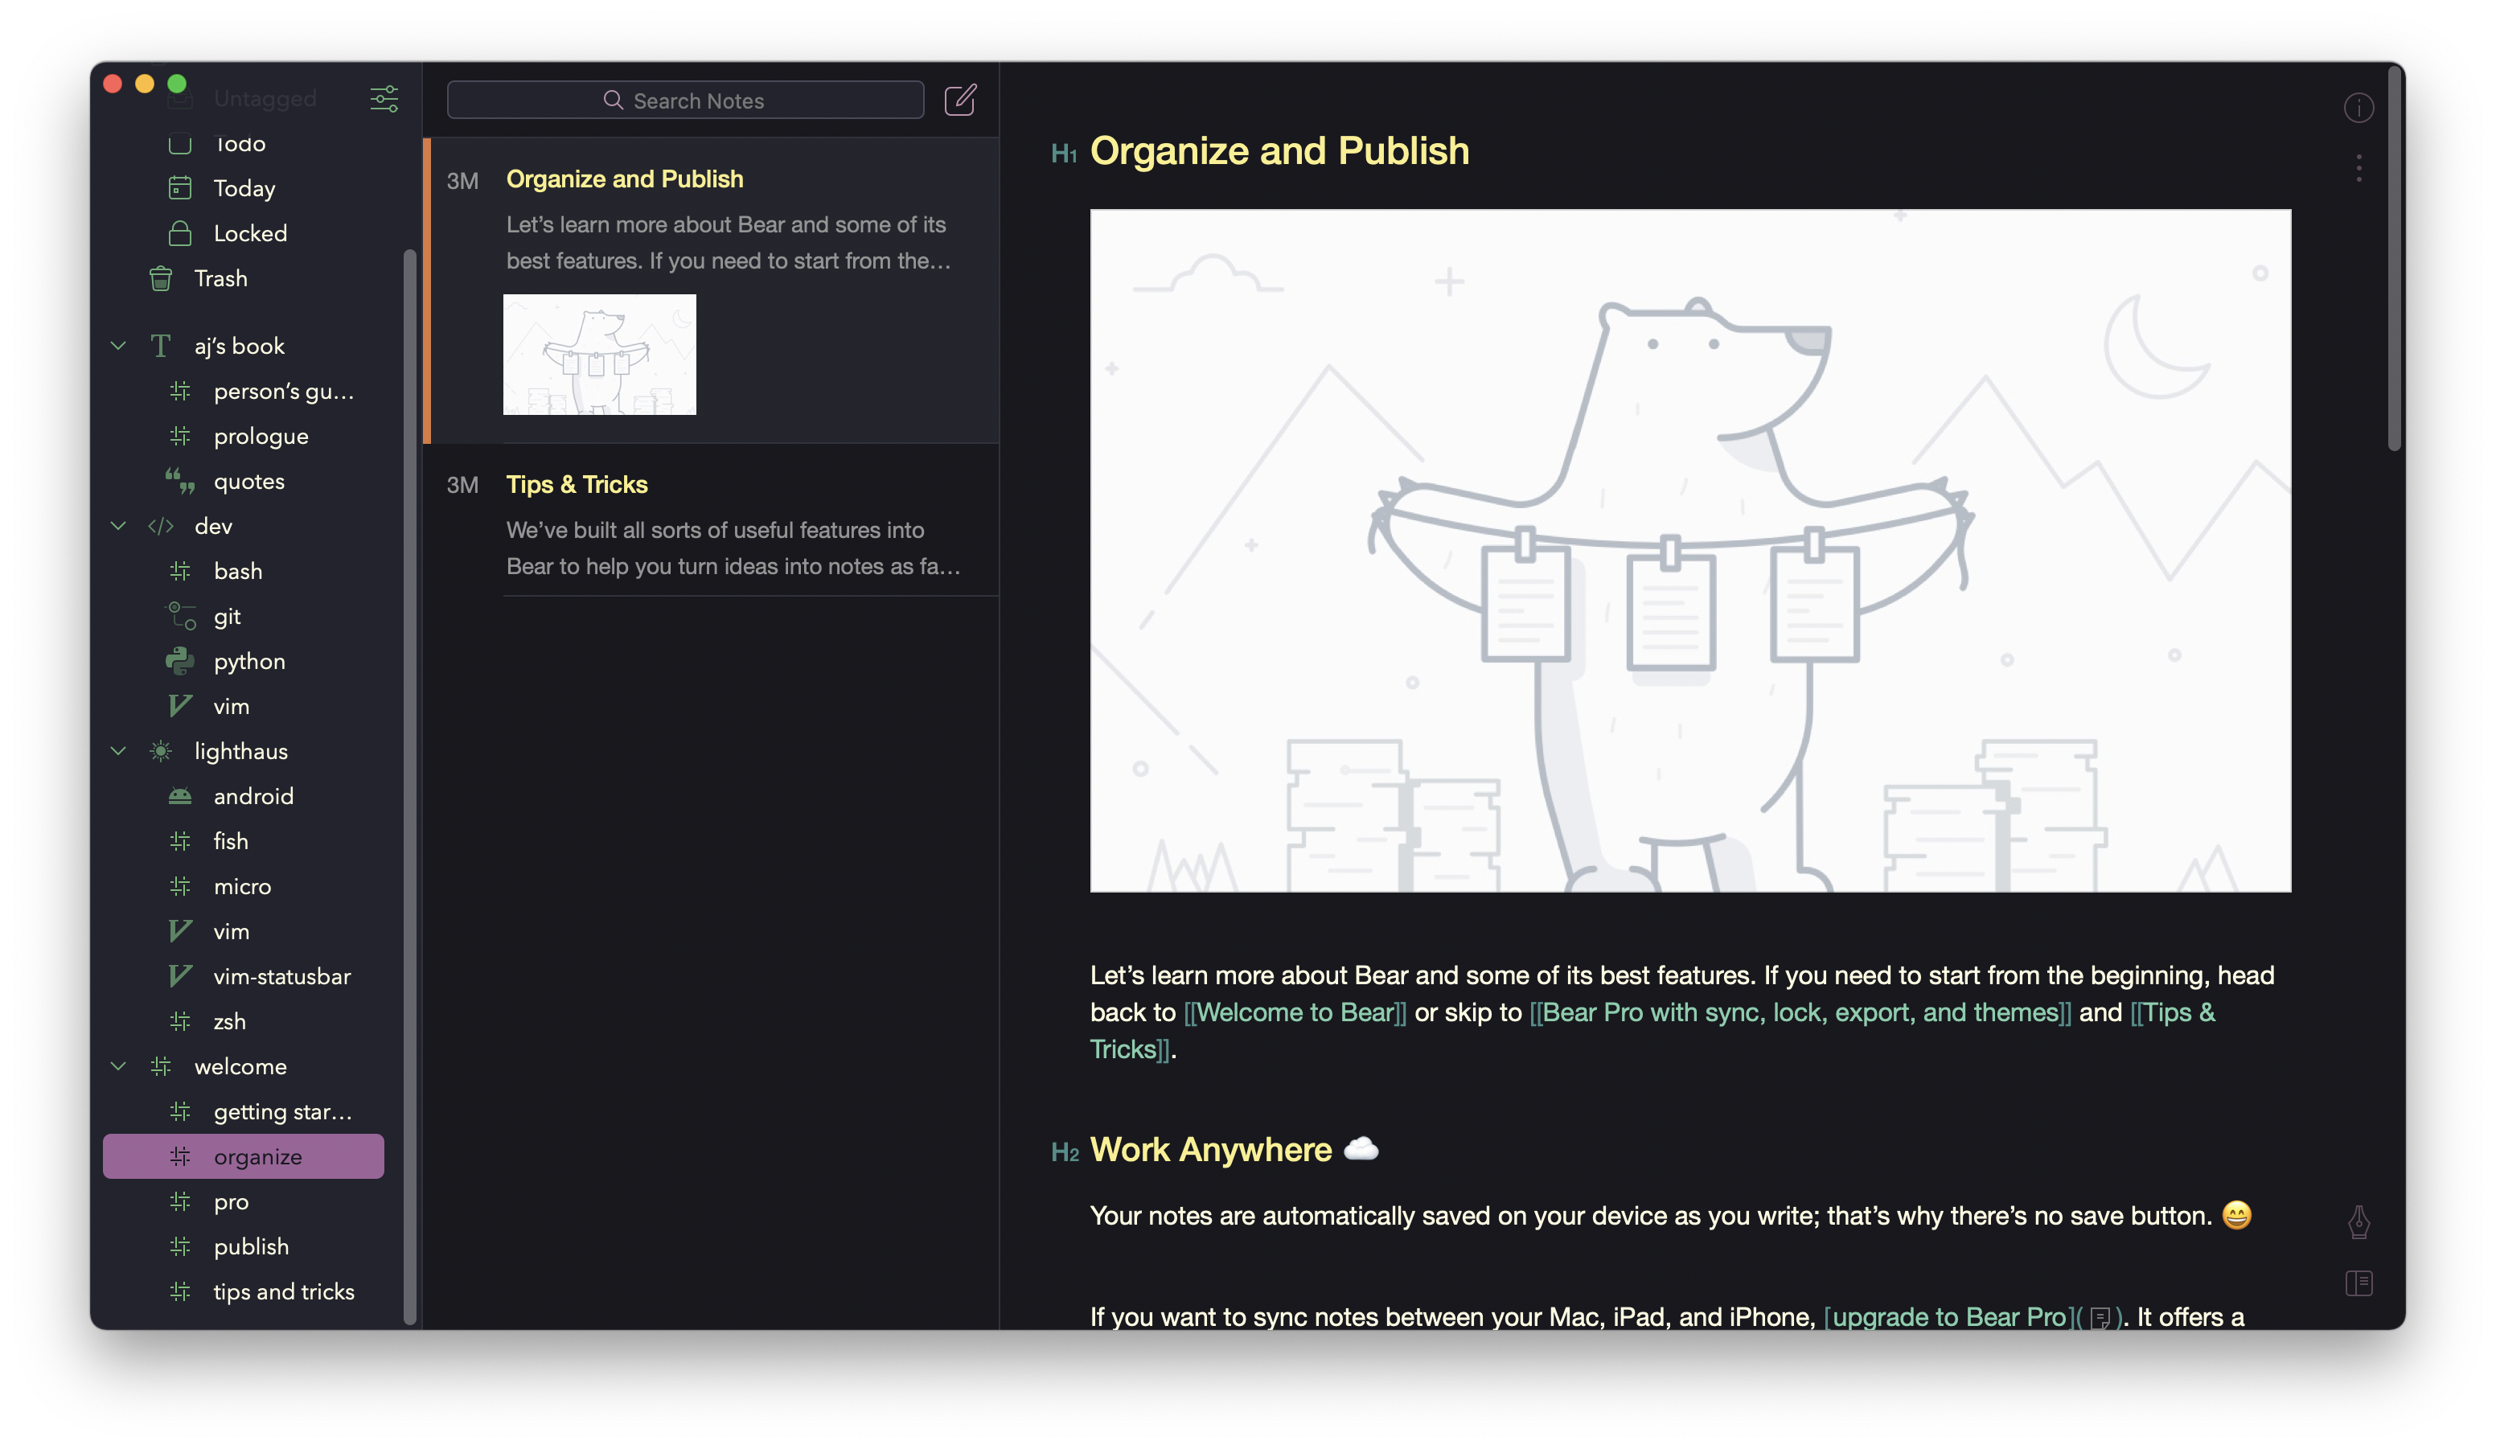Select the fish tag

tap(244, 841)
